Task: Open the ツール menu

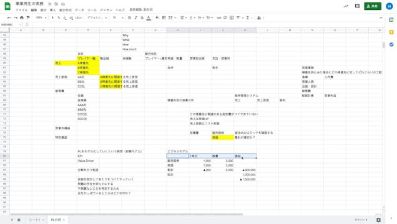Action: [x=92, y=10]
